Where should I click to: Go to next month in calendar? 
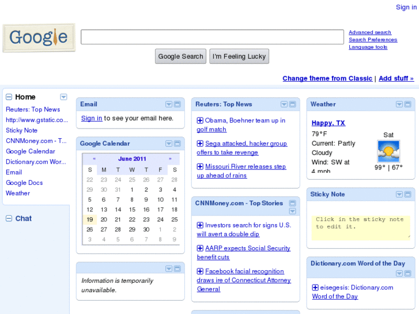tap(170, 159)
